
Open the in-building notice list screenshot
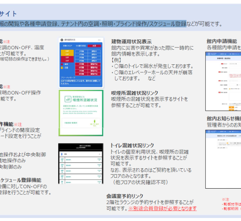click(223, 158)
